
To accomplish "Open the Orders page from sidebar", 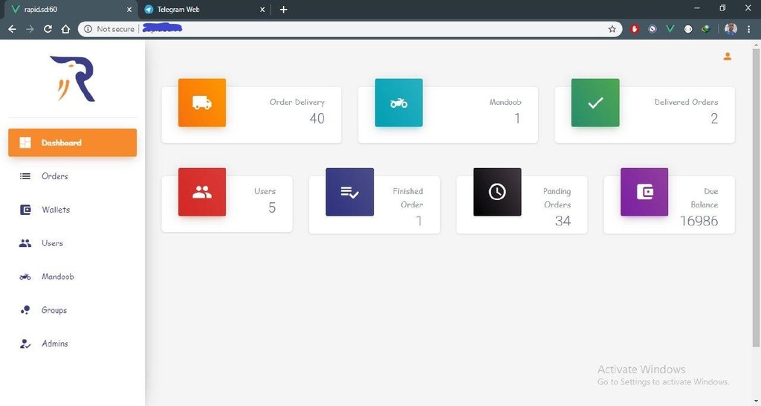I will tap(72, 176).
